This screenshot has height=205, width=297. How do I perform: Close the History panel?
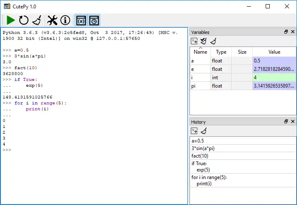click(293, 121)
